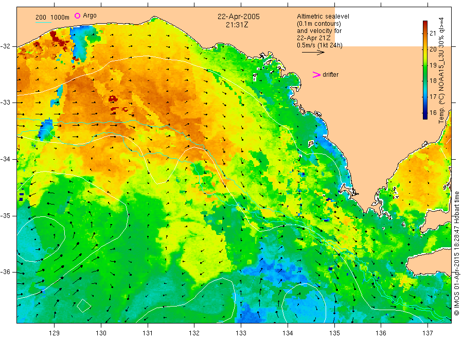
Task: Click the 'Altimetric sealevel' caption text
Action: [x=323, y=16]
